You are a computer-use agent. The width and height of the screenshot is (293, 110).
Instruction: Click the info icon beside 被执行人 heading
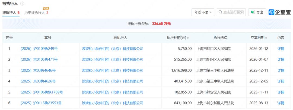click(x=22, y=4)
